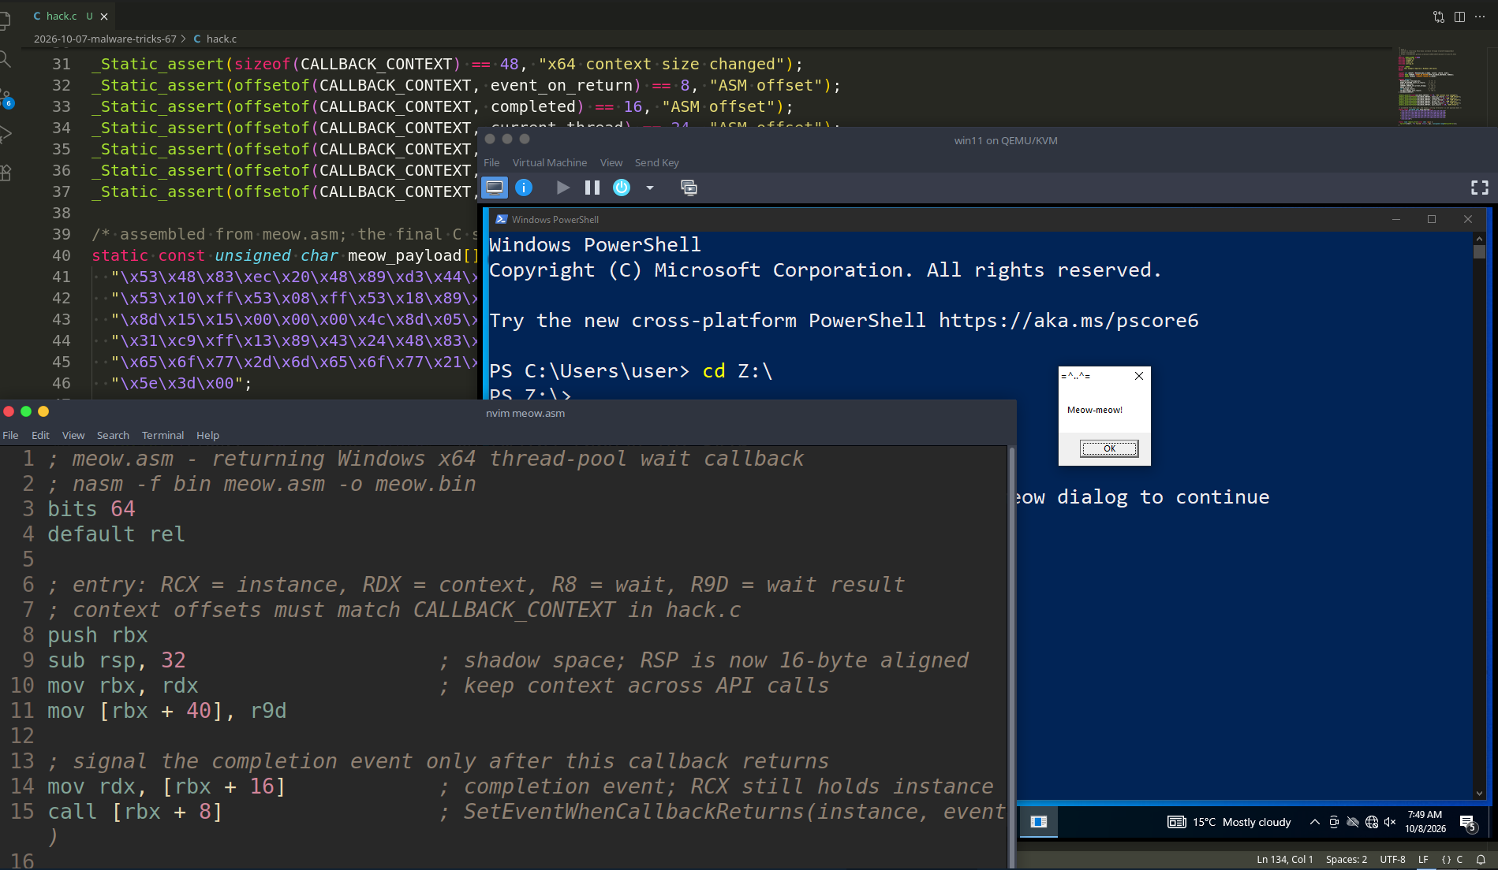Viewport: 1498px width, 870px height.
Task: Click the network globe tray icon
Action: (x=1372, y=822)
